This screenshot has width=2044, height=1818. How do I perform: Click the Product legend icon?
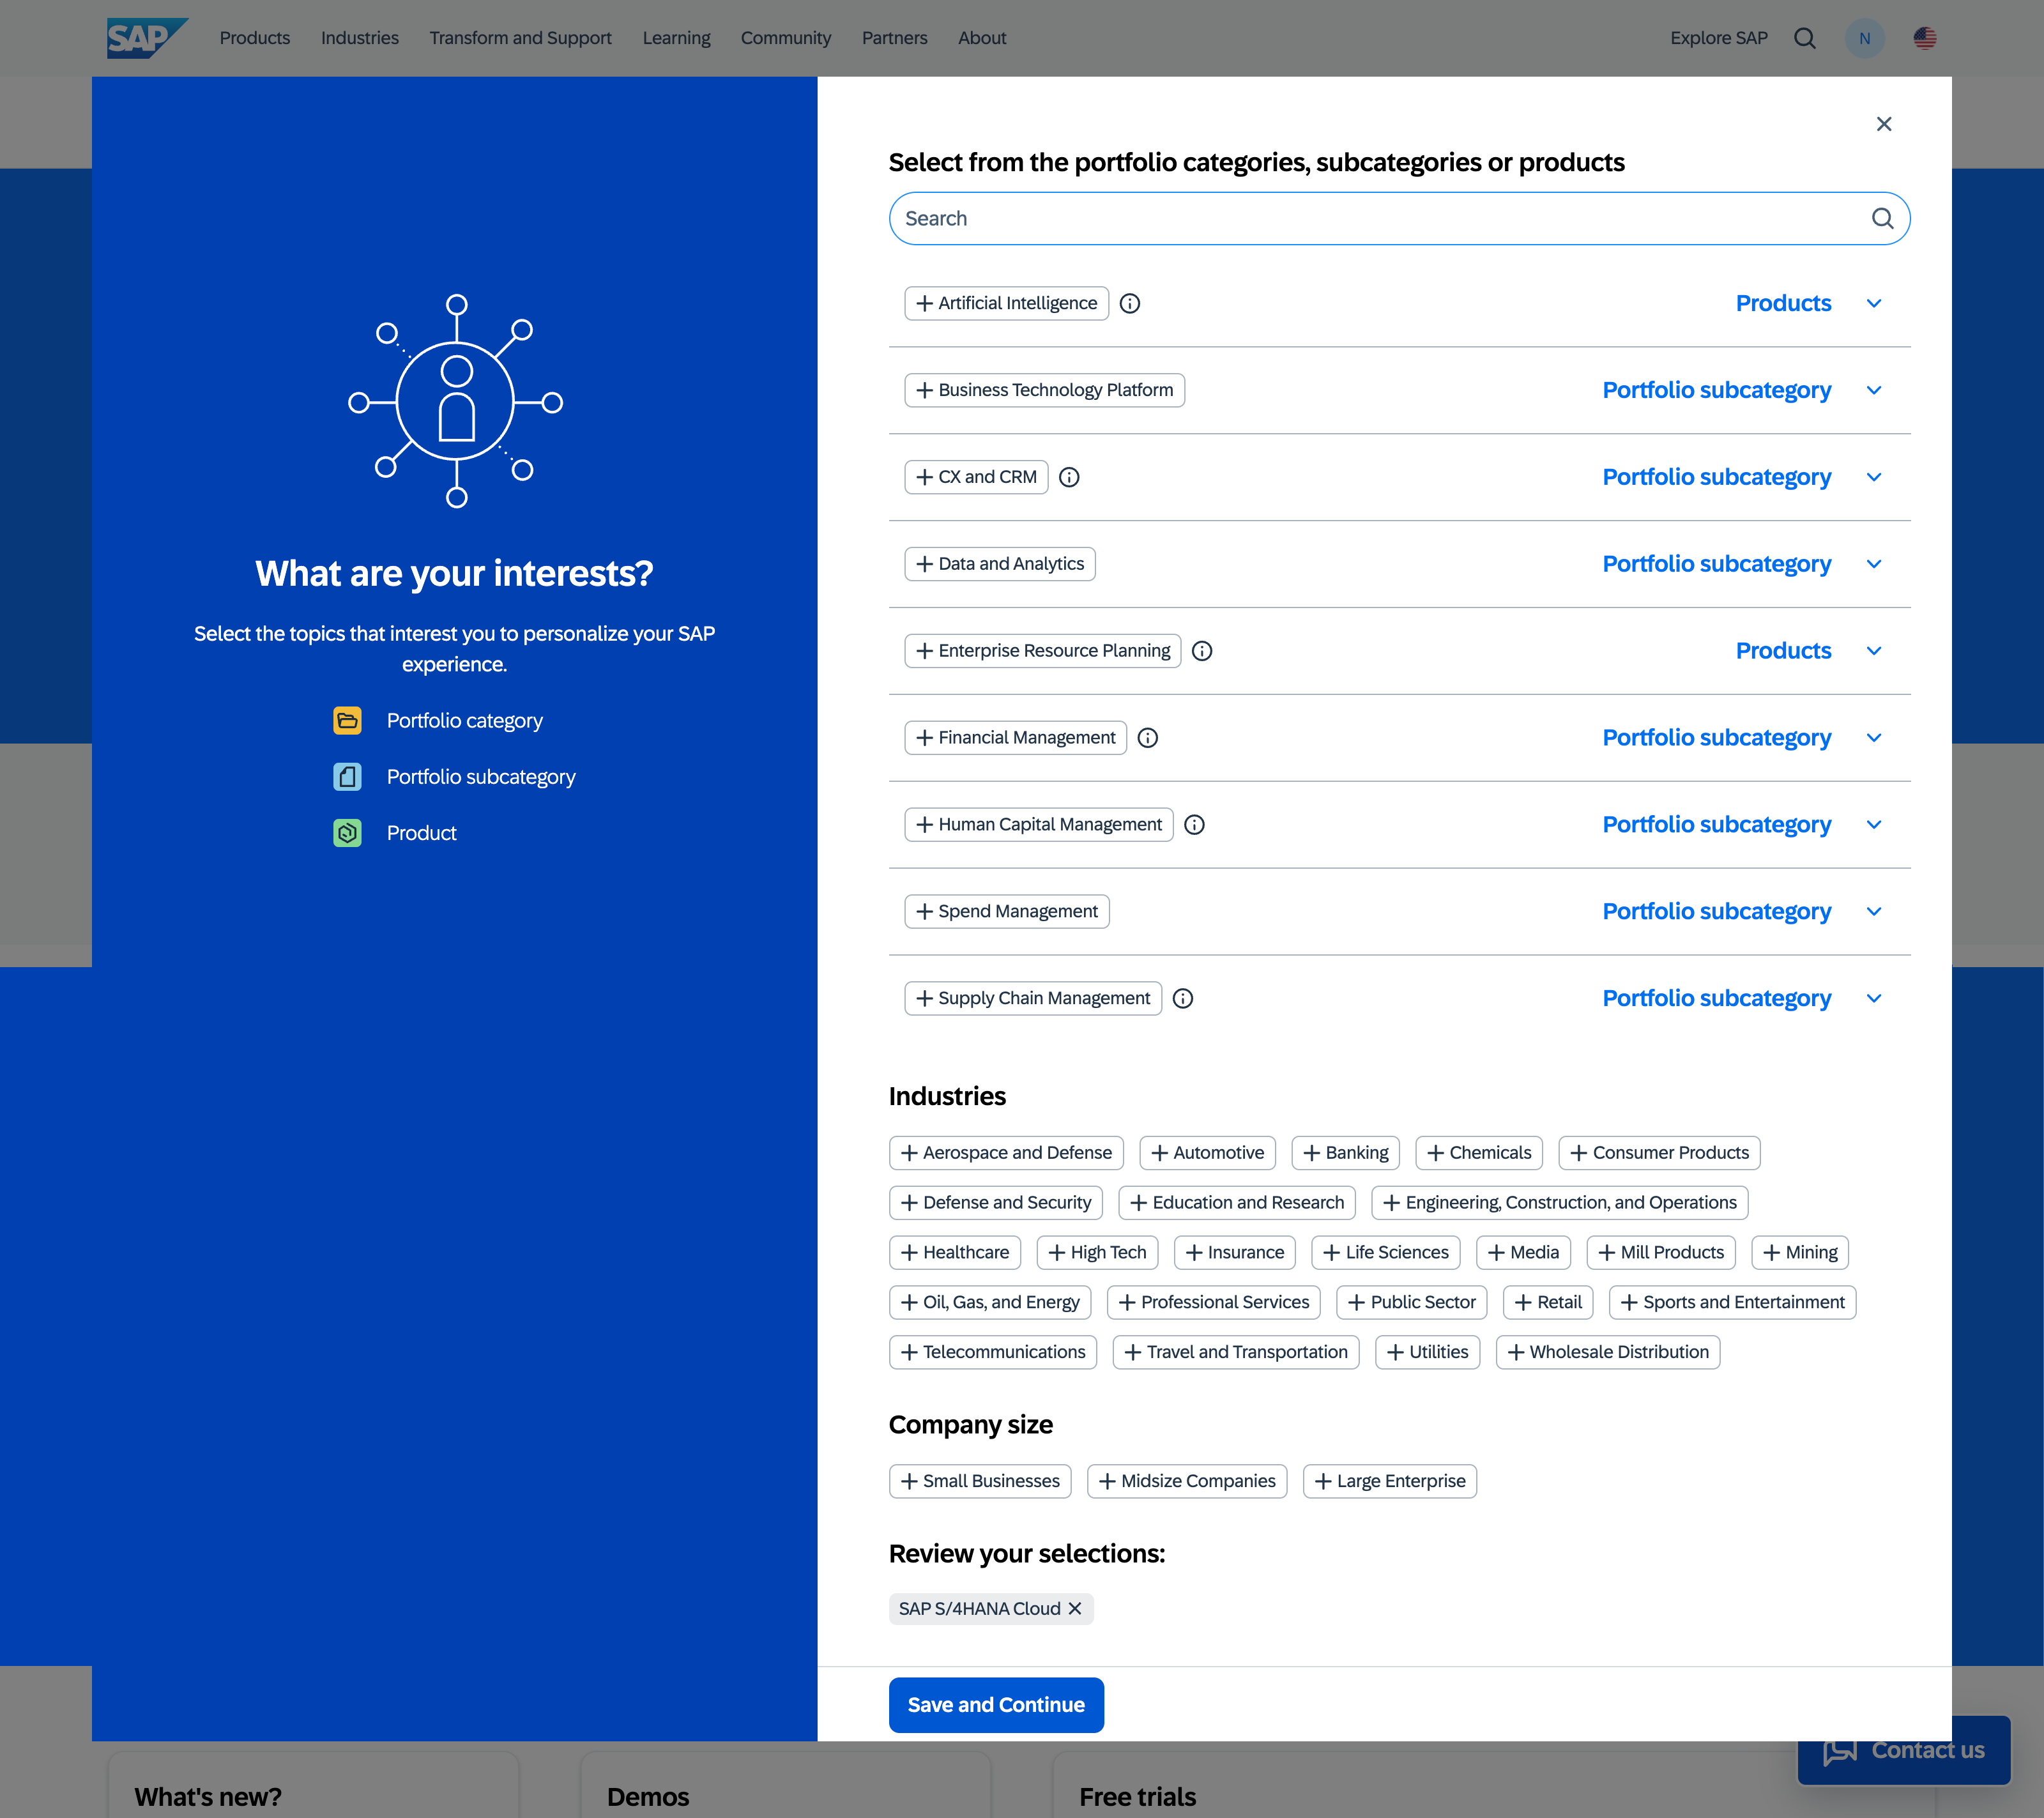coord(347,833)
